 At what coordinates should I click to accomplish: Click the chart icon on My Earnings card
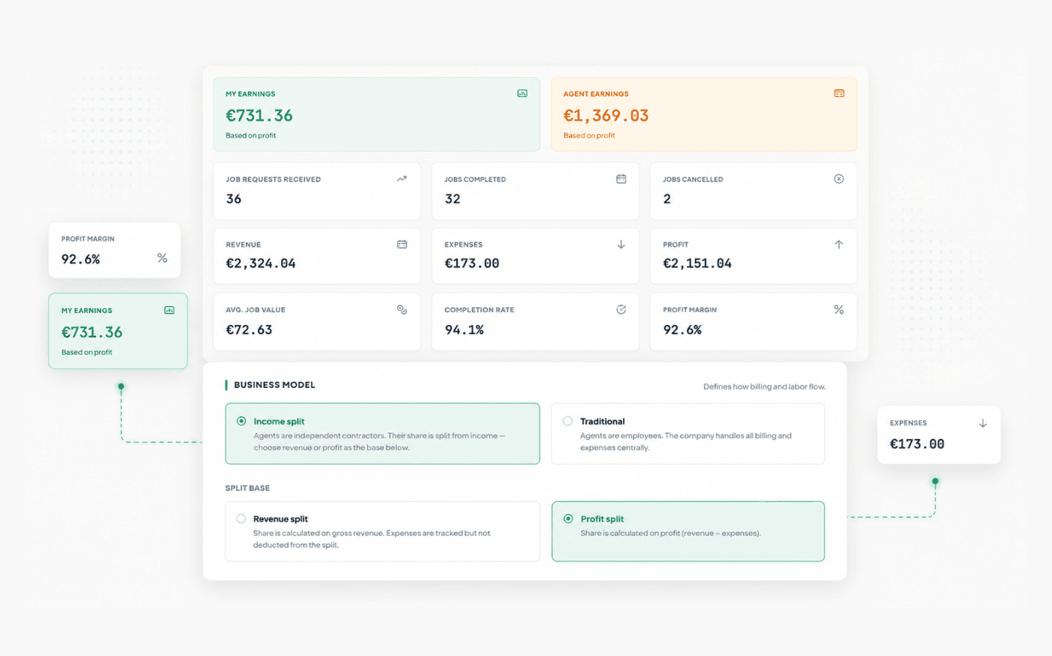click(x=522, y=93)
